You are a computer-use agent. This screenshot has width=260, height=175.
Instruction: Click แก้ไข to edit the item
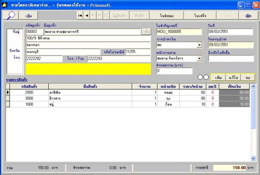pyautogui.click(x=233, y=77)
